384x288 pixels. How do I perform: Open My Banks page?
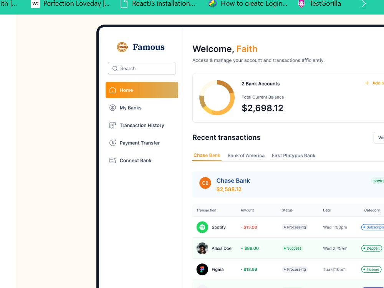[142, 108]
